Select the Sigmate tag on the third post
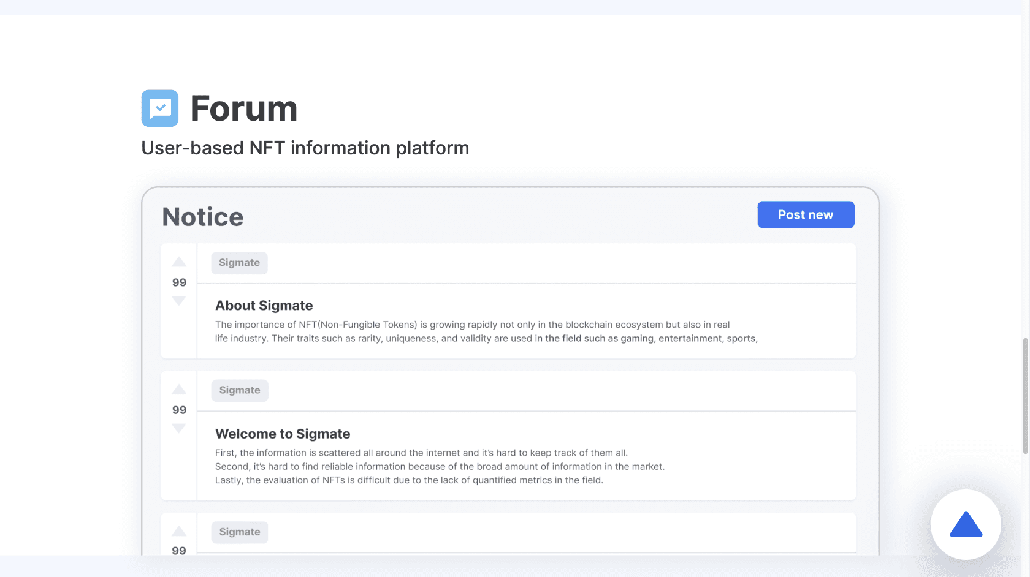The height and width of the screenshot is (577, 1030). (x=239, y=532)
